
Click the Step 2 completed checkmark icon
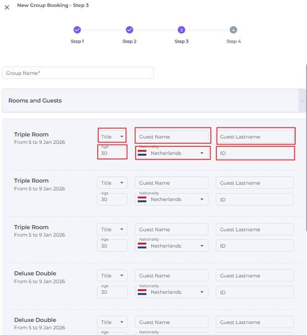point(129,30)
